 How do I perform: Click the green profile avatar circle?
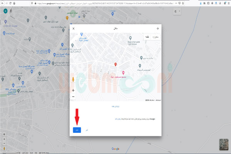click(x=5, y=11)
